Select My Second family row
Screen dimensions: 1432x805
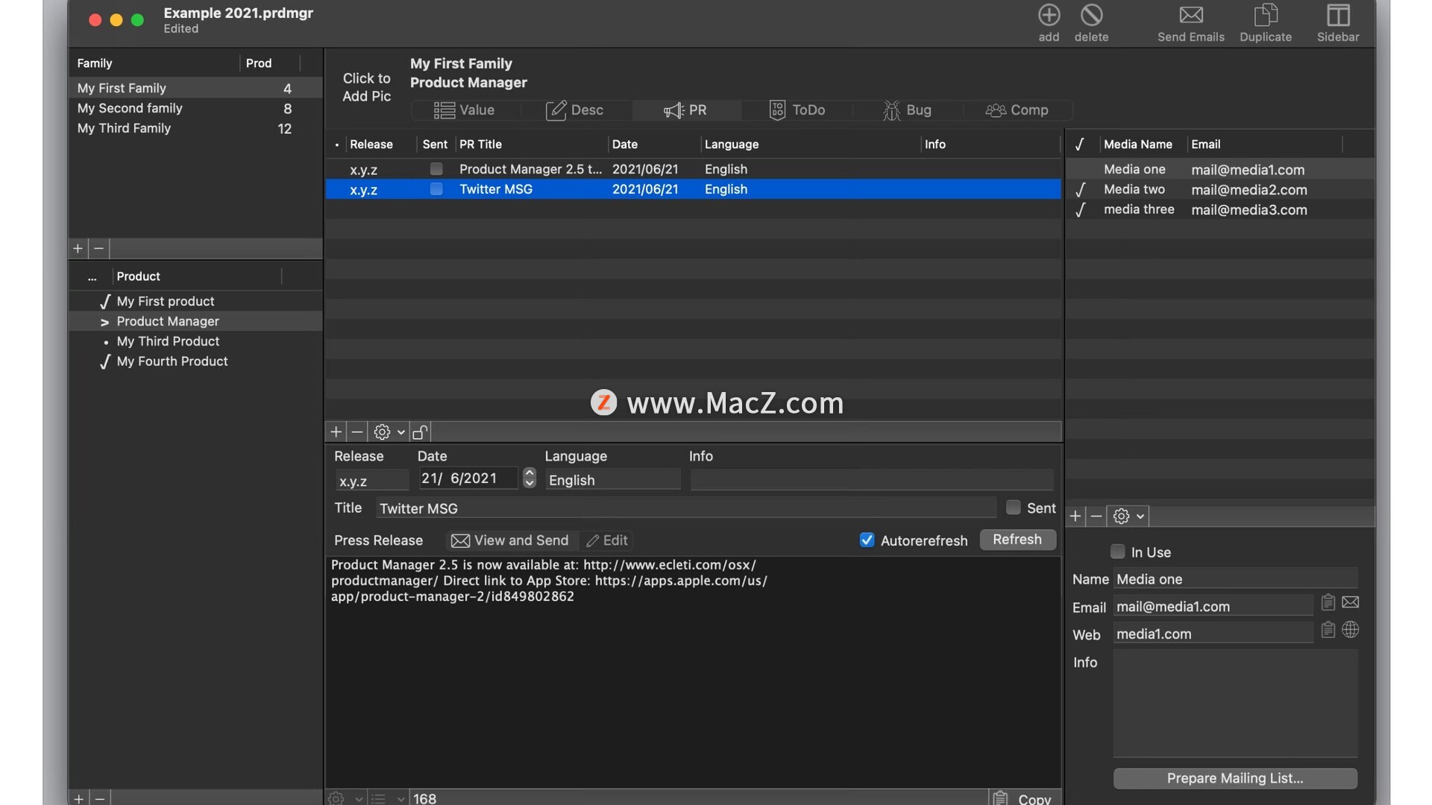point(195,109)
